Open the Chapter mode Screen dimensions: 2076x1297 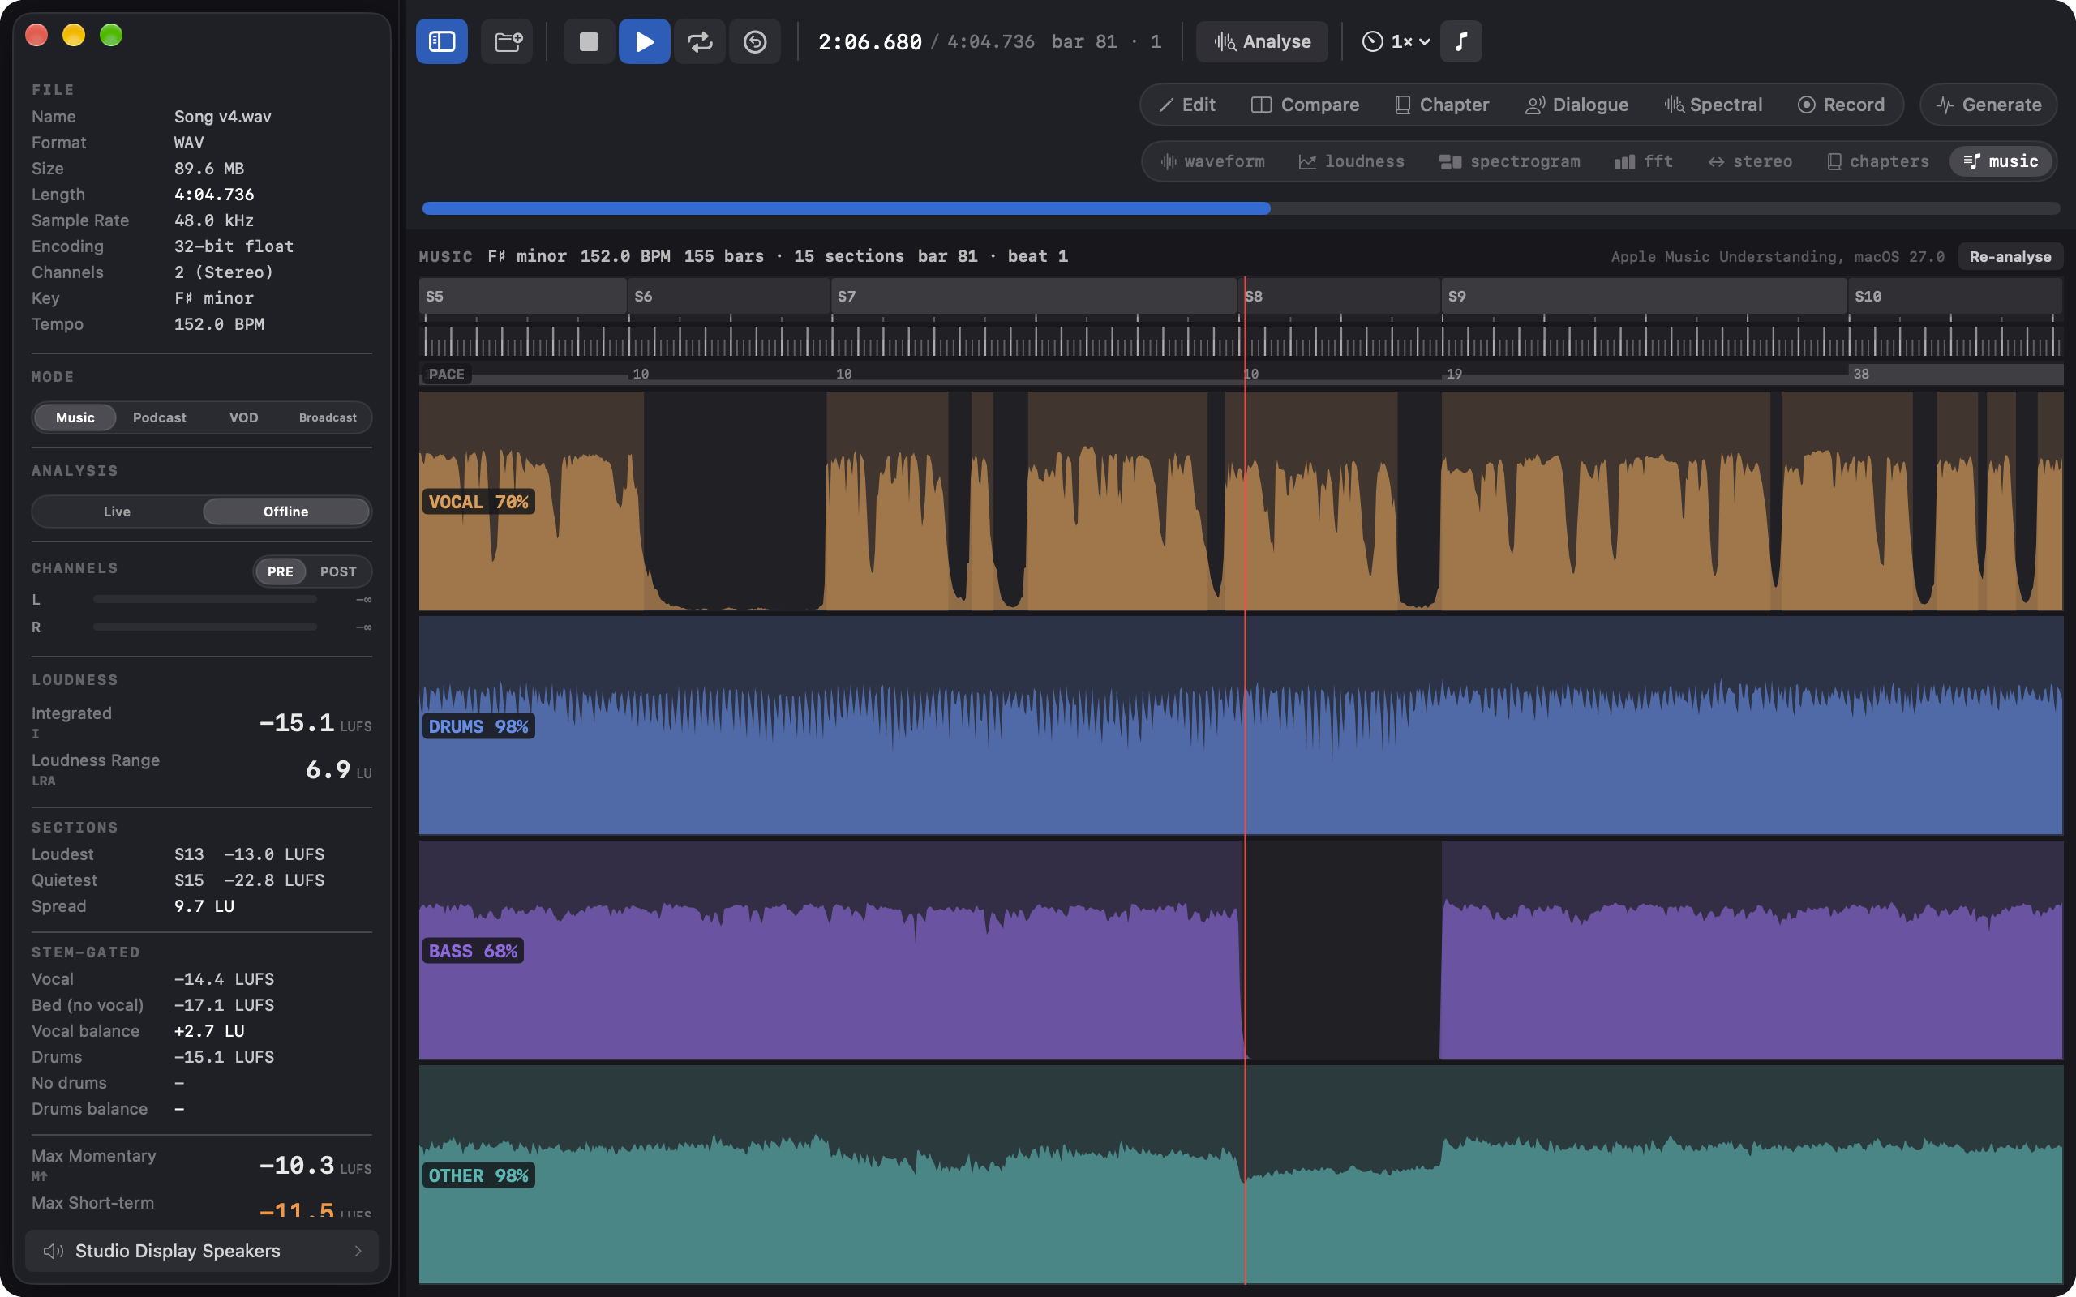tap(1442, 105)
